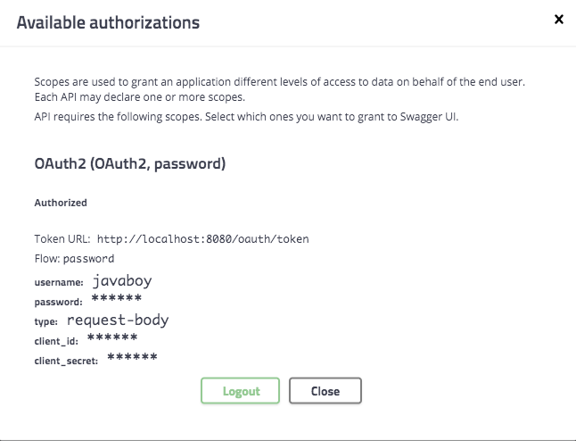Click the client_id: field label
The image size is (576, 441).
click(56, 341)
